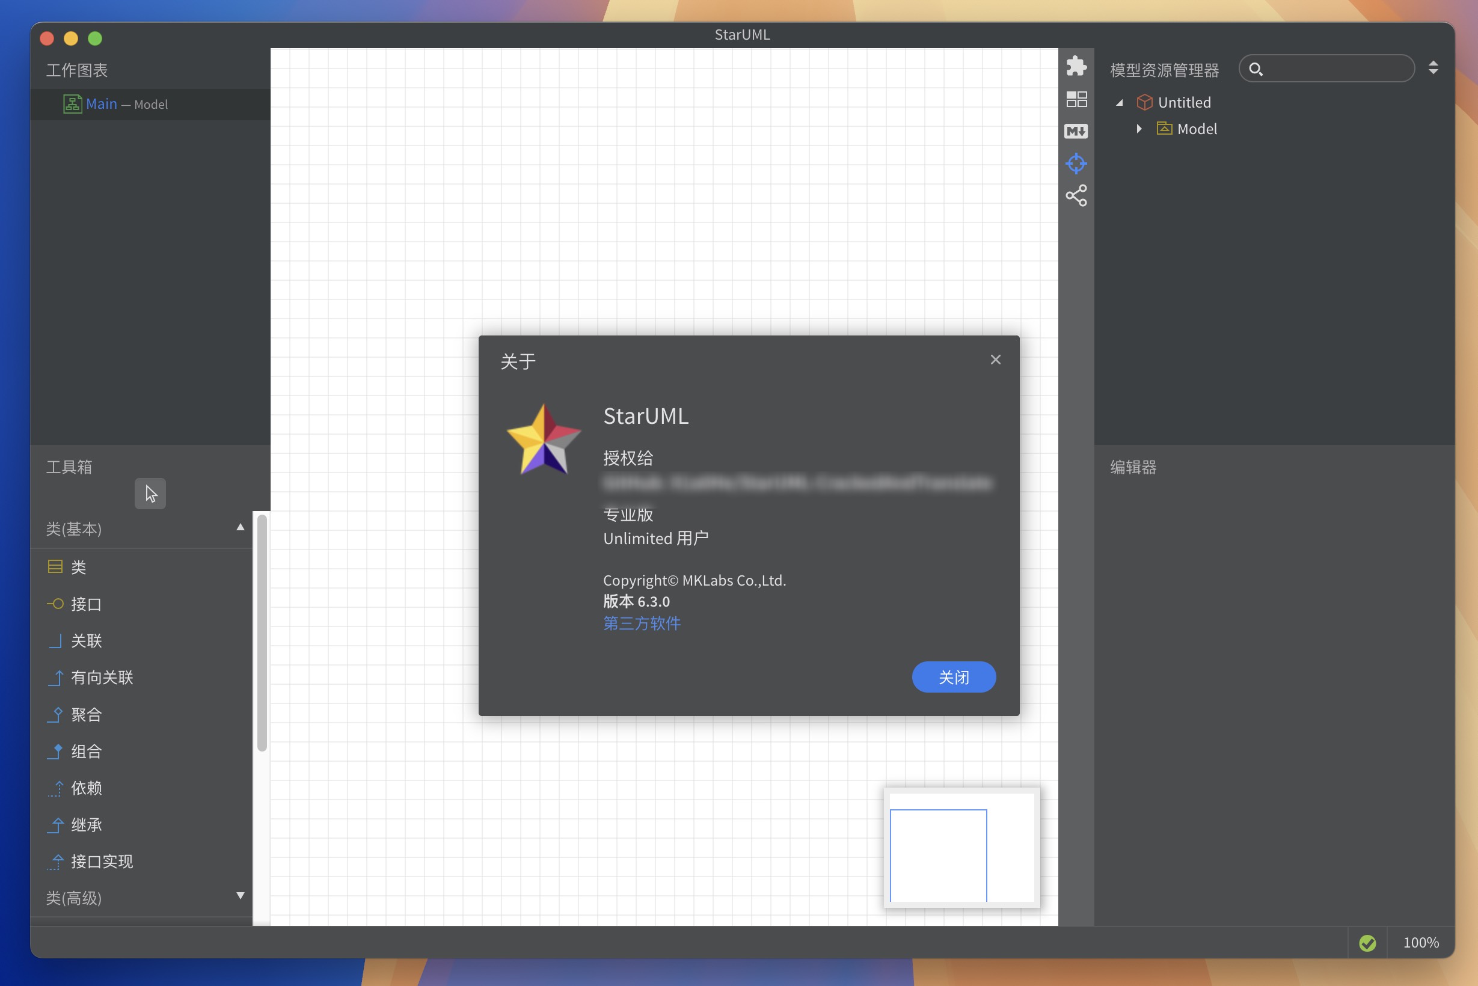Collapse the 类(基本) toolbox section
This screenshot has width=1478, height=986.
(x=241, y=528)
